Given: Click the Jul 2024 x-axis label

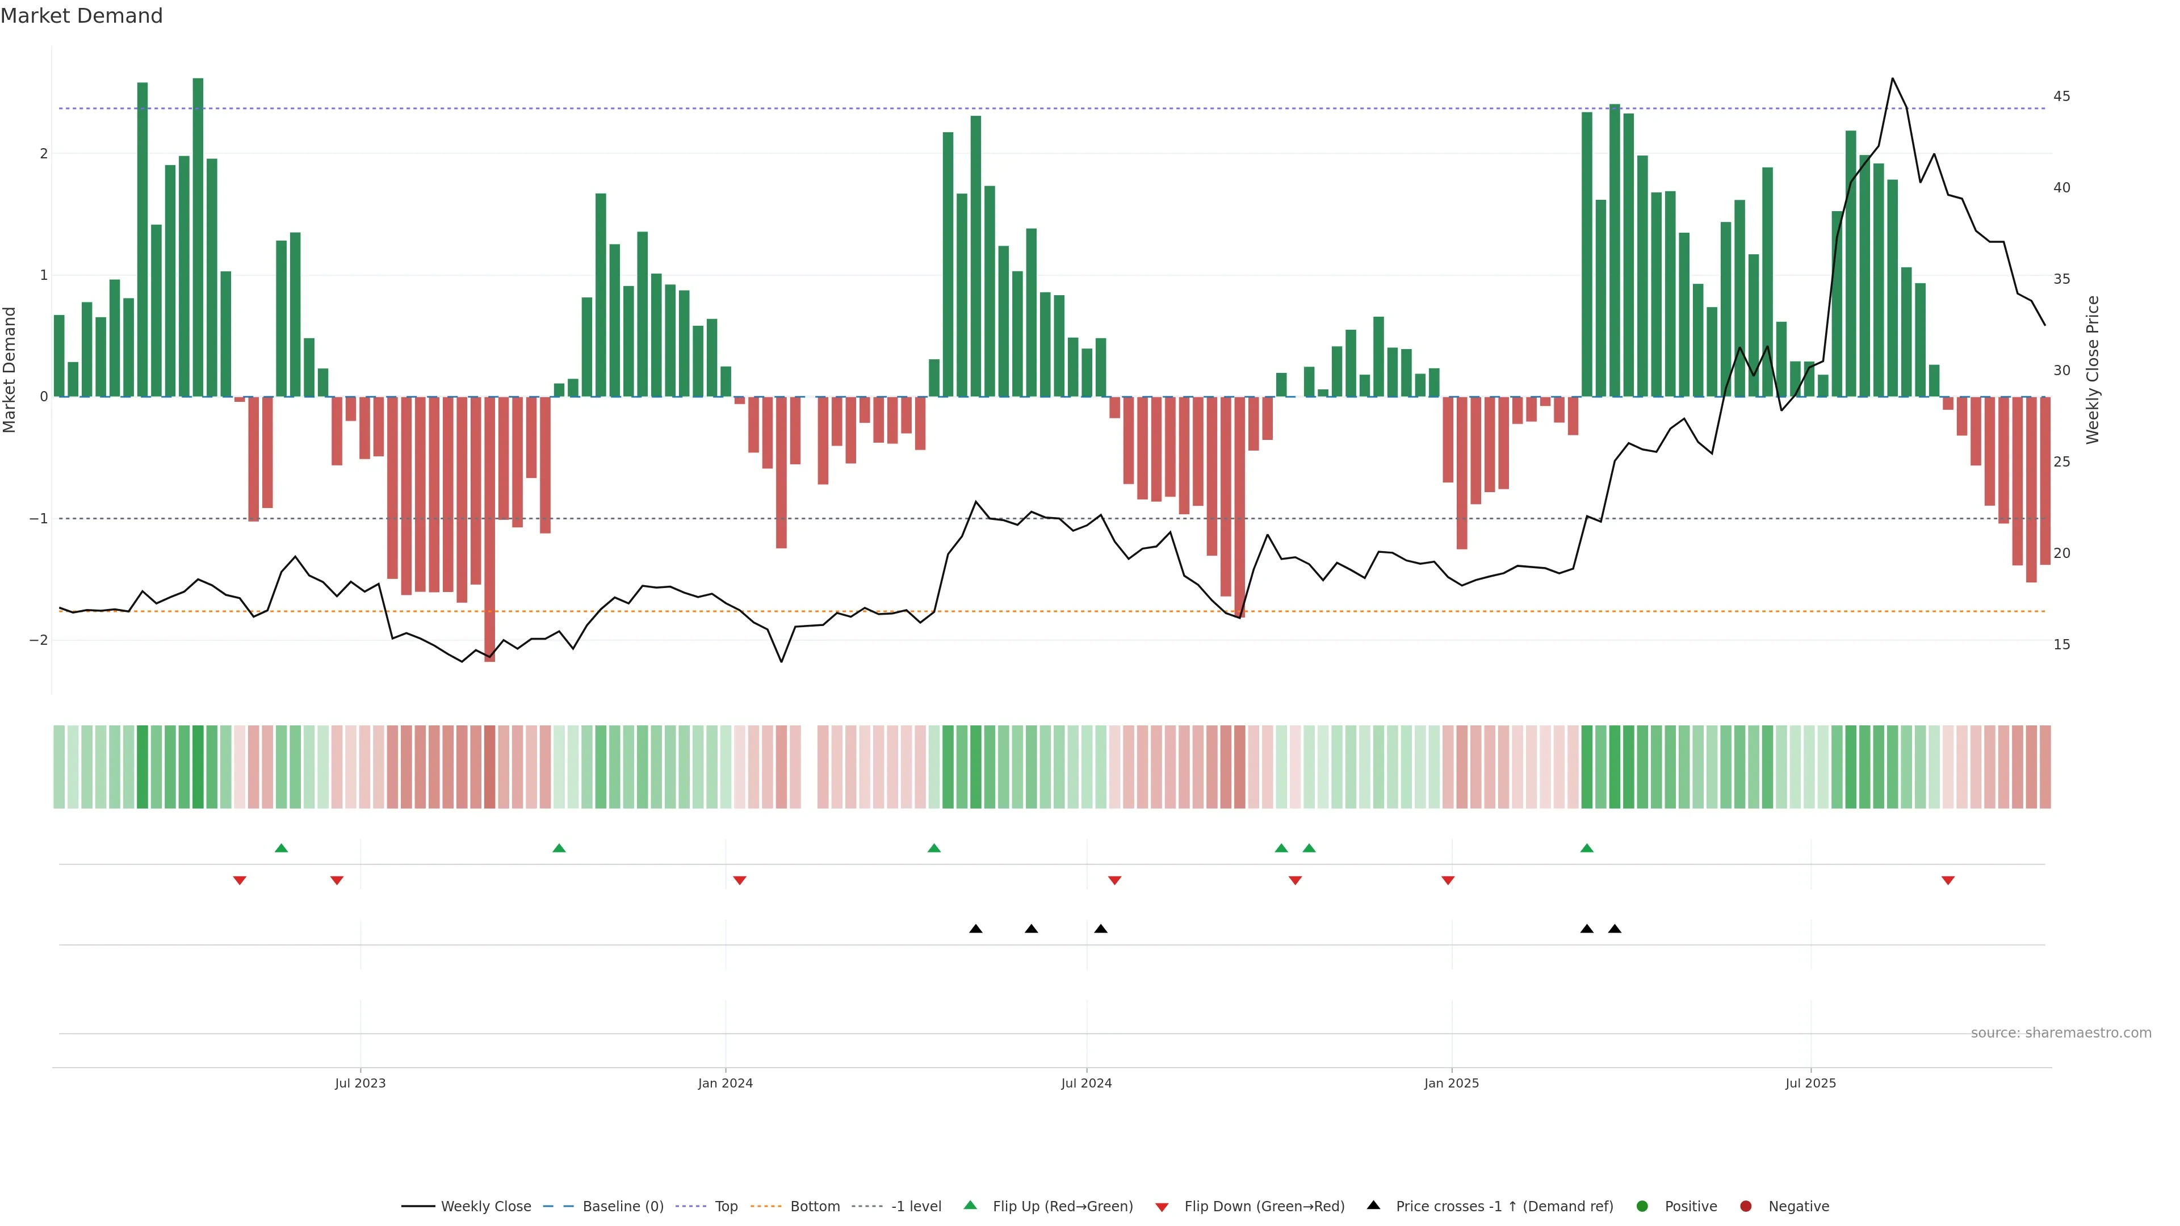Looking at the screenshot, I should (x=1087, y=1084).
